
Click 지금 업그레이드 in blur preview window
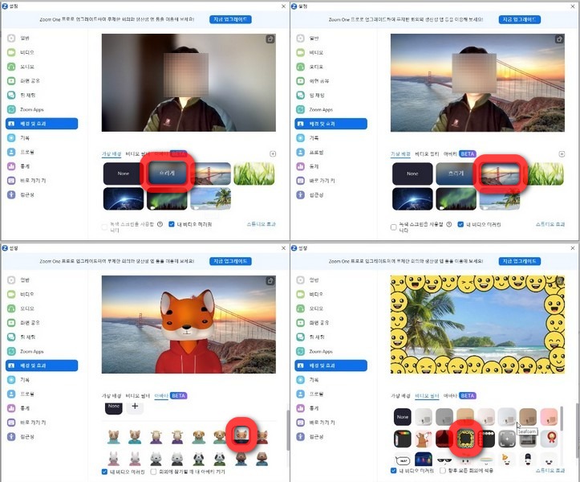pos(230,19)
